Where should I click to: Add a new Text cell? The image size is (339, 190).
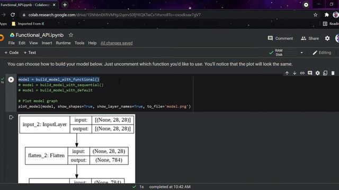coord(30,53)
